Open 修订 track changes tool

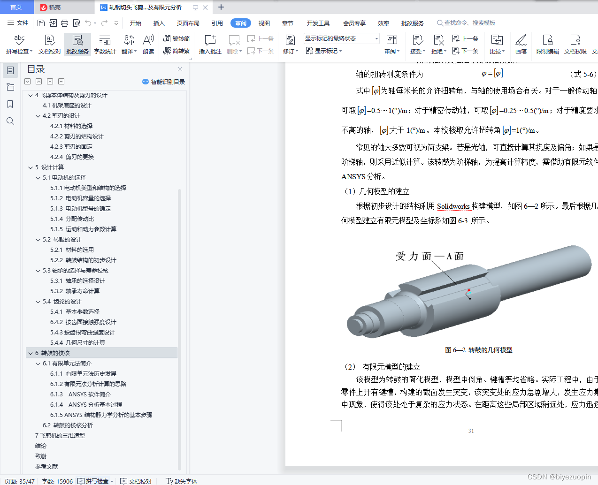[291, 45]
